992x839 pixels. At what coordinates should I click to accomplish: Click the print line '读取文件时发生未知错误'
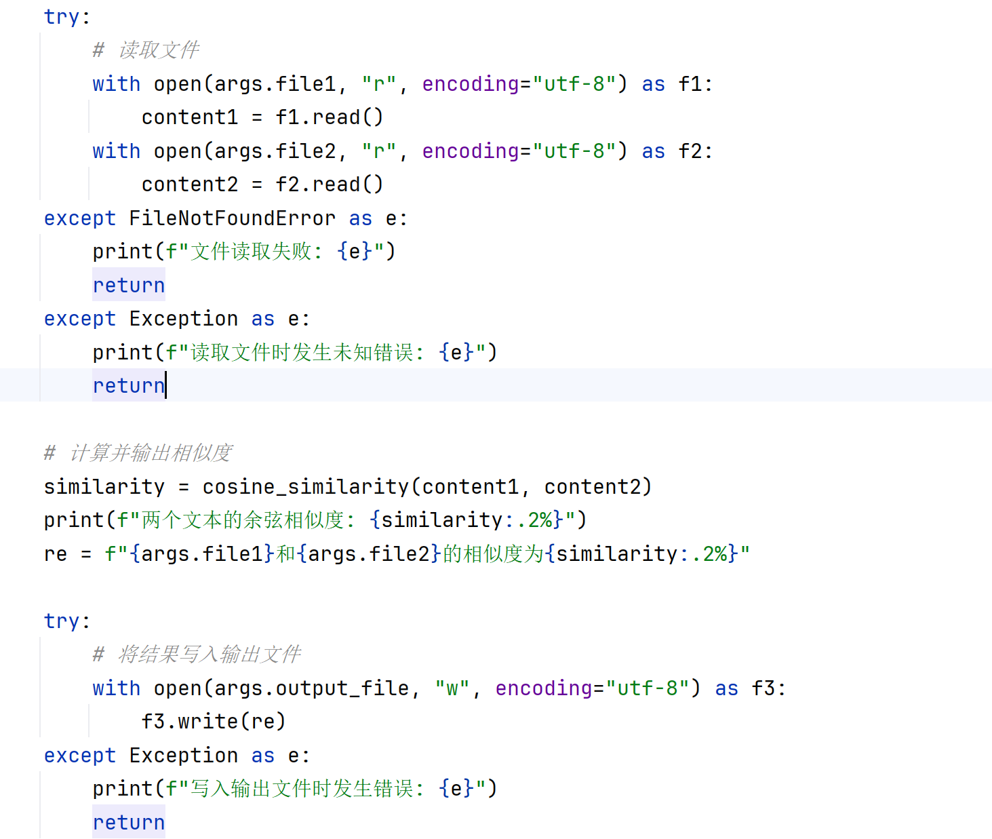pos(295,353)
